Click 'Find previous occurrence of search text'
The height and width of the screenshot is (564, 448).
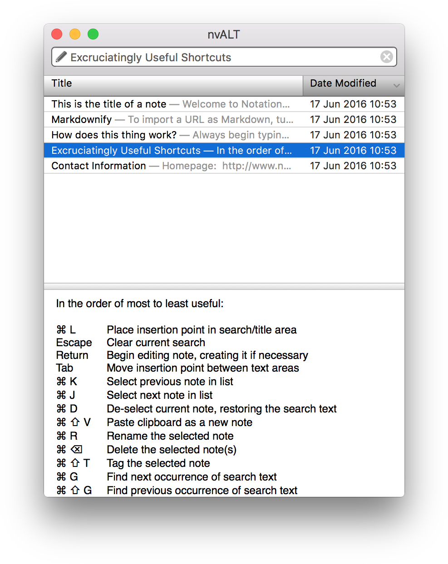tap(202, 490)
